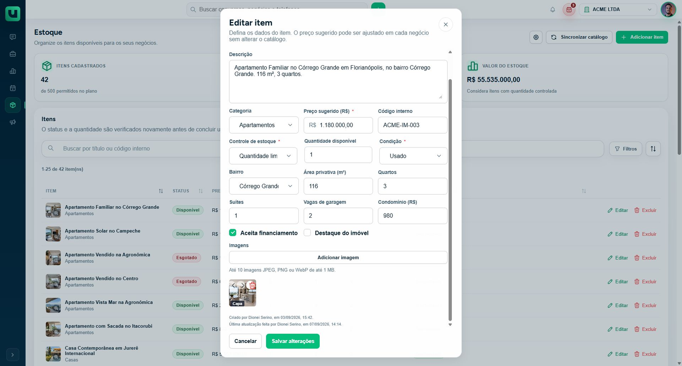Open the calendar icon in sidebar
The height and width of the screenshot is (366, 682).
[13, 88]
